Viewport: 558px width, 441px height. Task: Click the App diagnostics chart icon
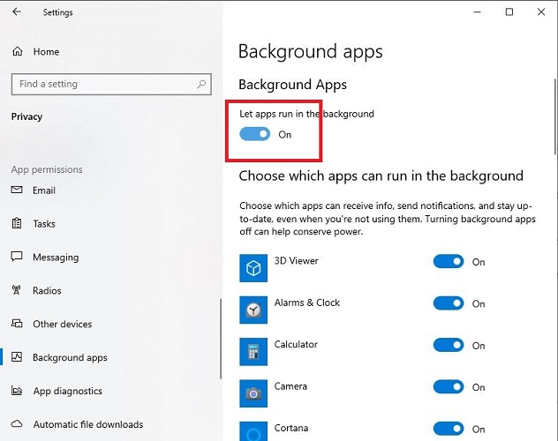[17, 390]
